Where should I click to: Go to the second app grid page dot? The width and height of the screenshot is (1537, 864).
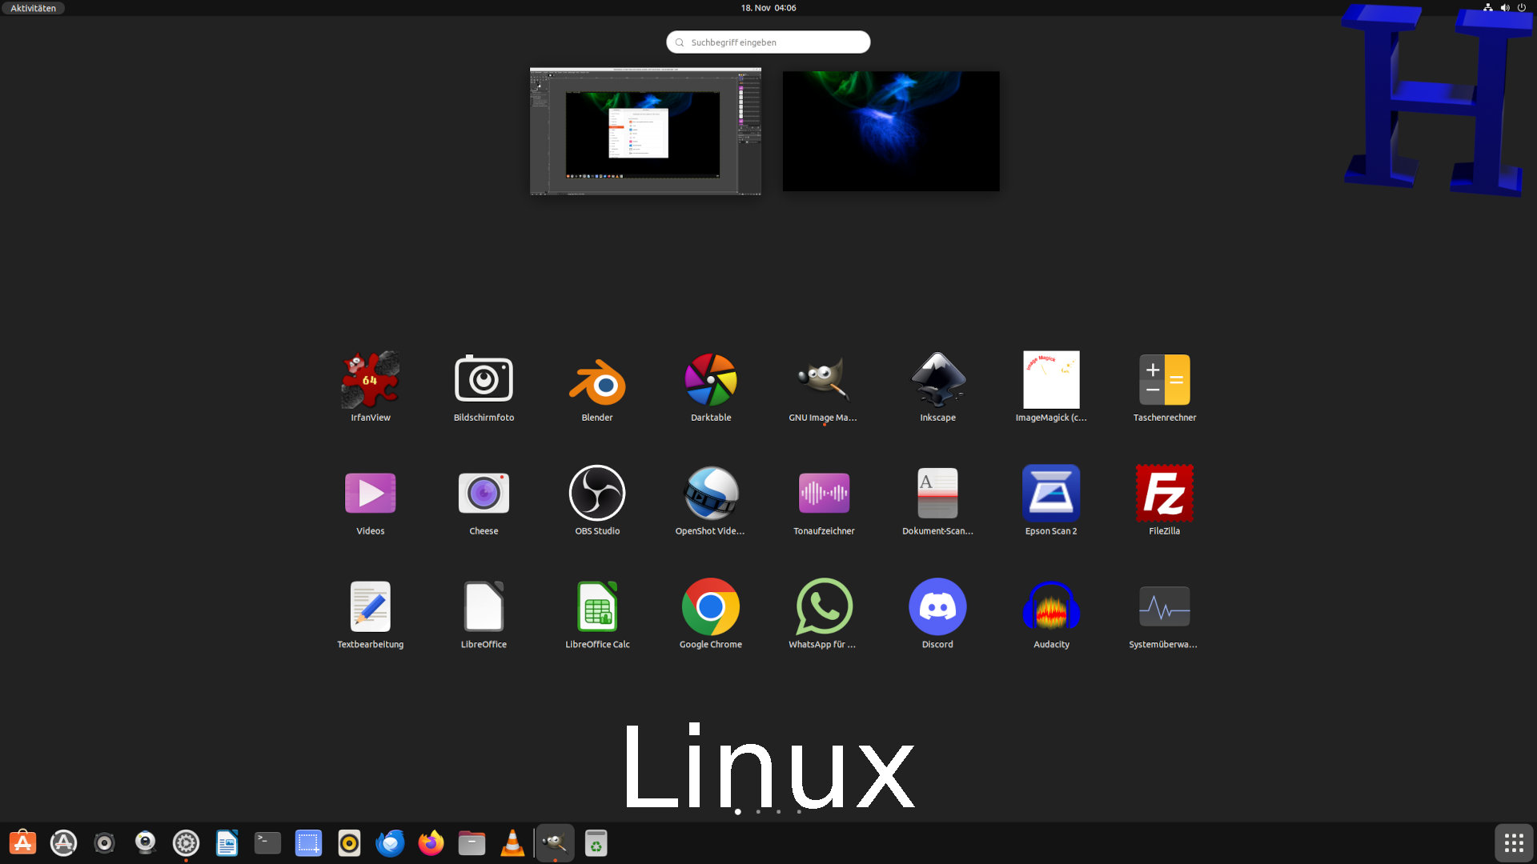(x=758, y=812)
